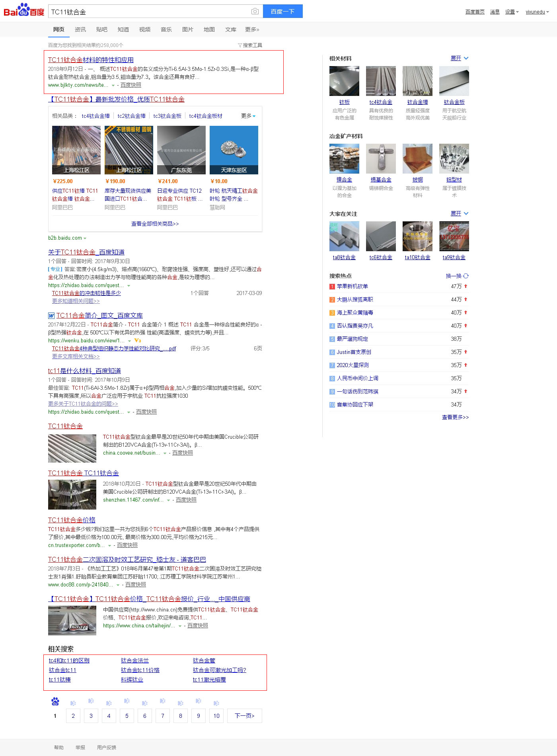Image resolution: width=557 pixels, height=756 pixels.
Task: Open related search 钛合金可激光加工吗?
Action: tap(220, 670)
